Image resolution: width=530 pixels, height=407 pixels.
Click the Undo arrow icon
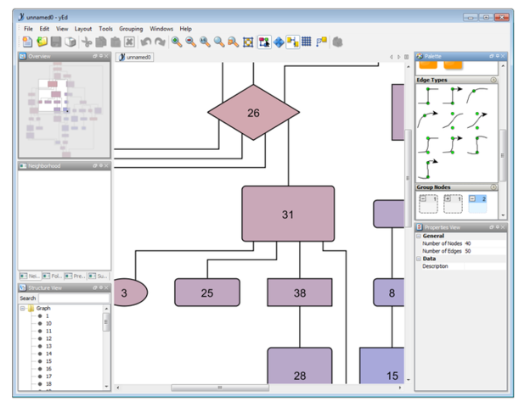(146, 42)
